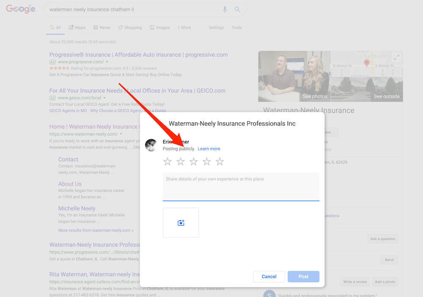Click the red map location pin
Screen dimensions: 423x297
pos(367,63)
